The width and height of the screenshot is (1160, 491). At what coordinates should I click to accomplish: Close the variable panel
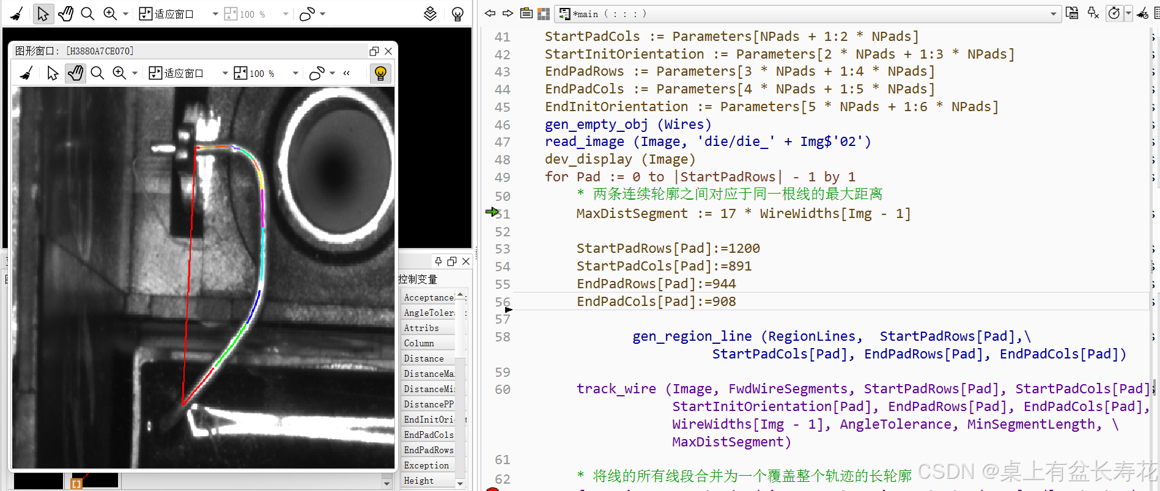point(466,261)
